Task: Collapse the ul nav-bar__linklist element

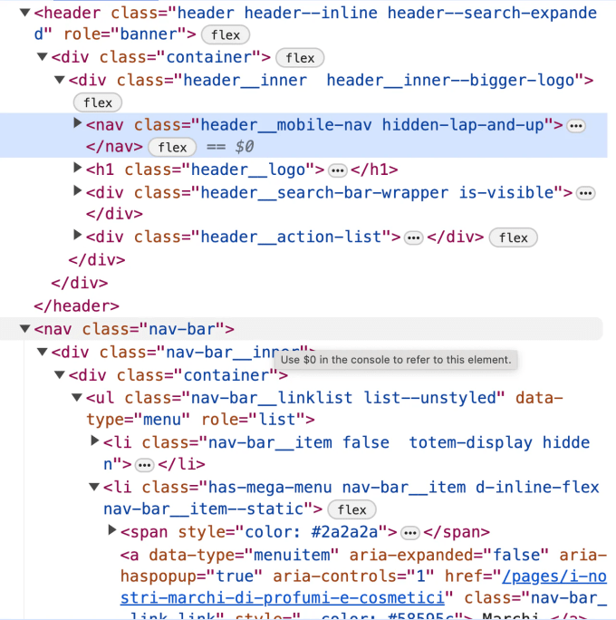Action: pyautogui.click(x=77, y=397)
